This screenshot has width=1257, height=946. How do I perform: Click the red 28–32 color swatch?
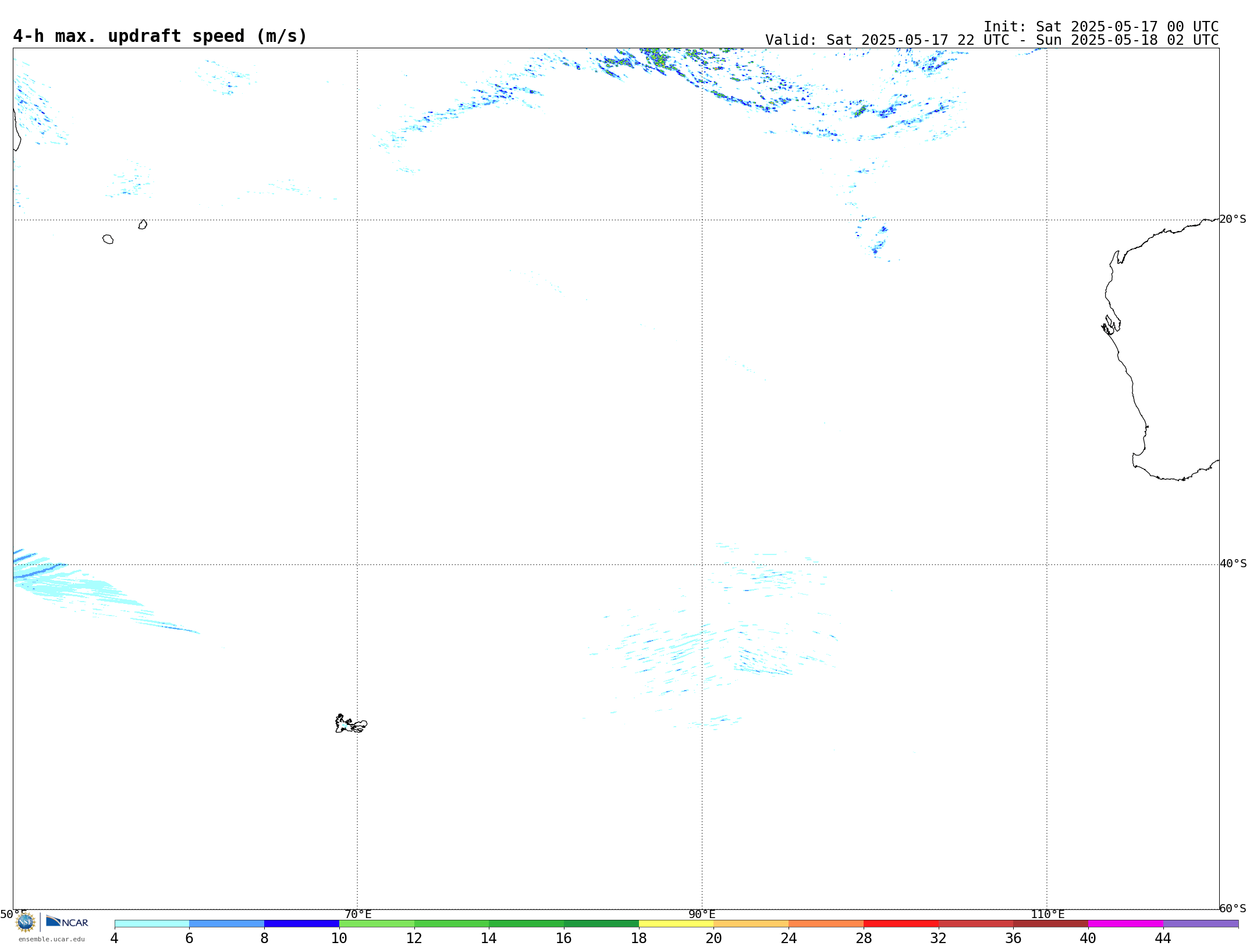coord(901,923)
